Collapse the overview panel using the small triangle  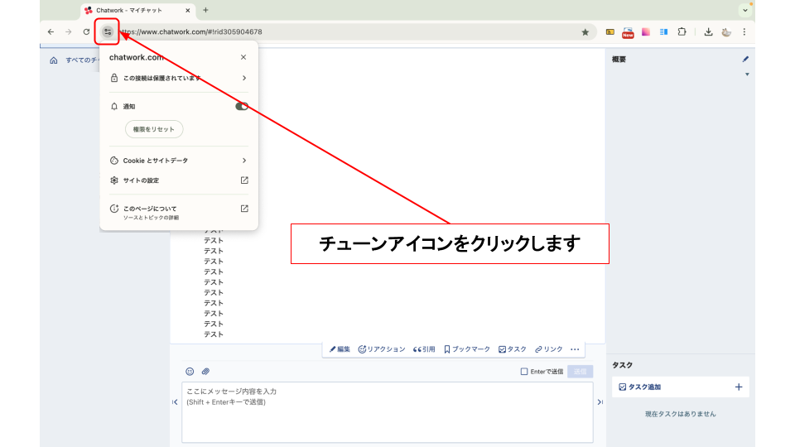coord(747,74)
